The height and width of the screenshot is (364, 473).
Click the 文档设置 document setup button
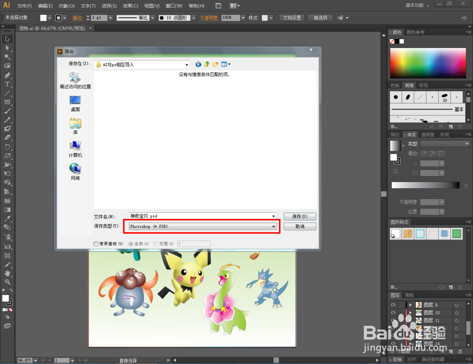tap(292, 18)
